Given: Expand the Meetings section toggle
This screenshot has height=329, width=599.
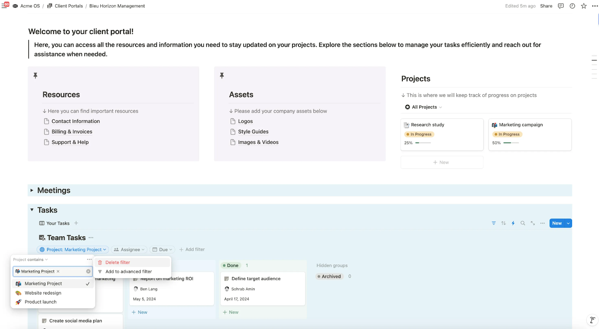Looking at the screenshot, I should 32,191.
